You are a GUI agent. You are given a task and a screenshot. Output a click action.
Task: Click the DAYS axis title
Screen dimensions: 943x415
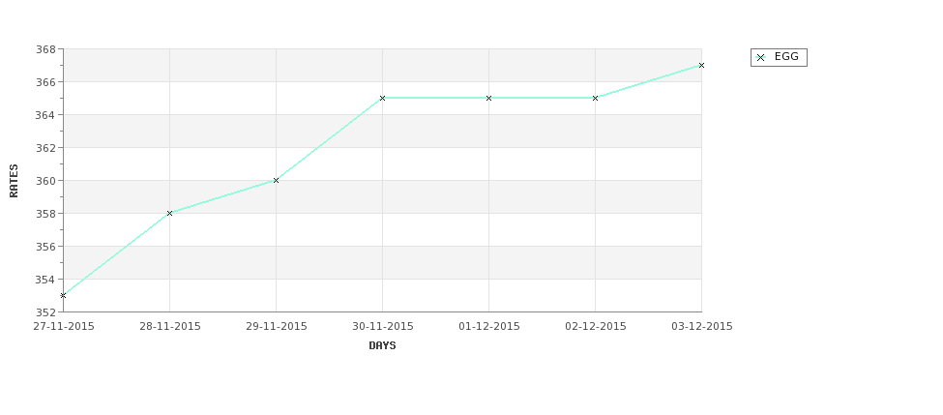click(382, 346)
